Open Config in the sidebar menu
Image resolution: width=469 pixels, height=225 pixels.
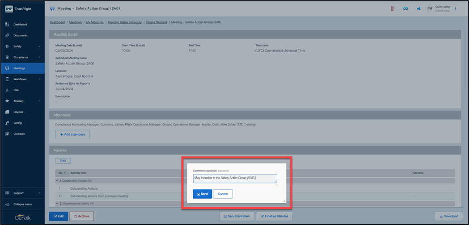(x=17, y=123)
